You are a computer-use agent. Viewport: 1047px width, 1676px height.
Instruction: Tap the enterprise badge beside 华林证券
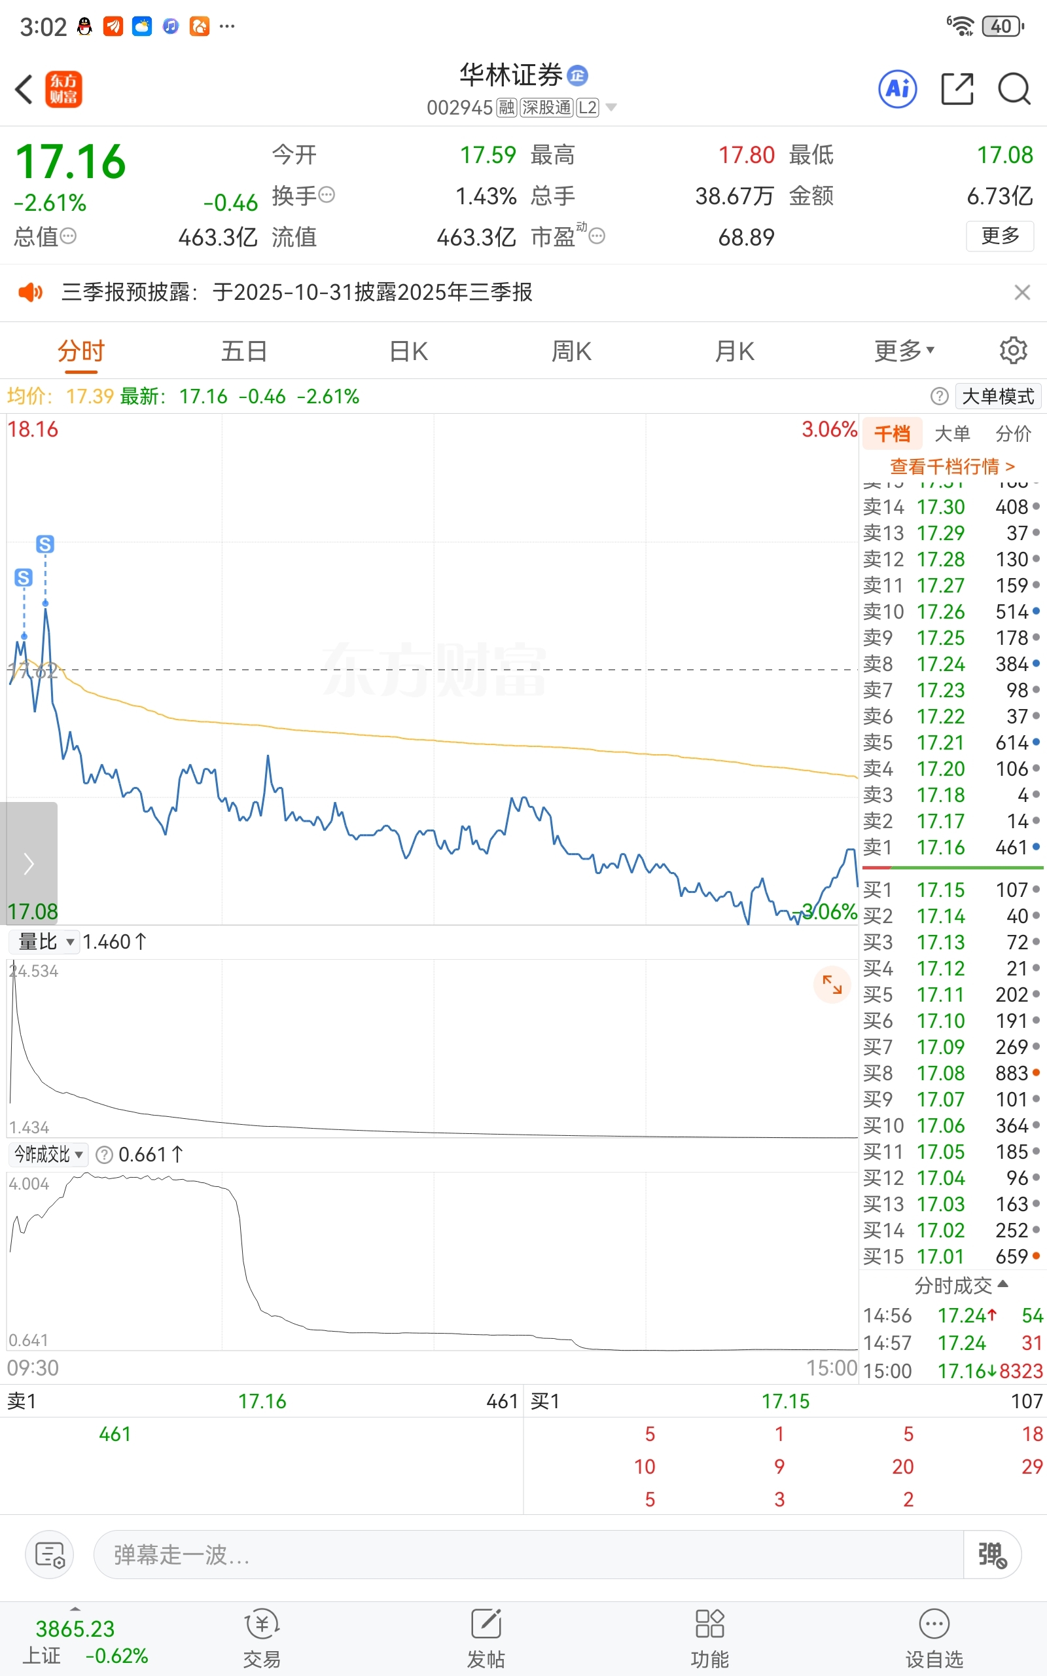[578, 75]
